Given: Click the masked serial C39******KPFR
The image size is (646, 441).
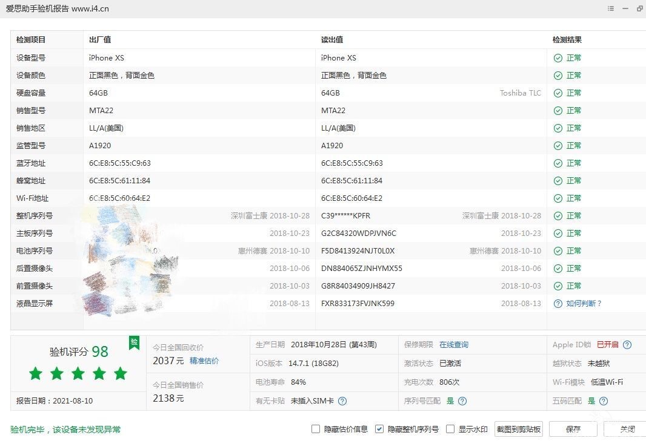Looking at the screenshot, I should [x=345, y=216].
